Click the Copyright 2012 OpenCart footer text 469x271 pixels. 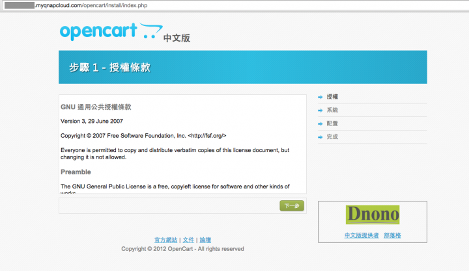click(x=182, y=249)
